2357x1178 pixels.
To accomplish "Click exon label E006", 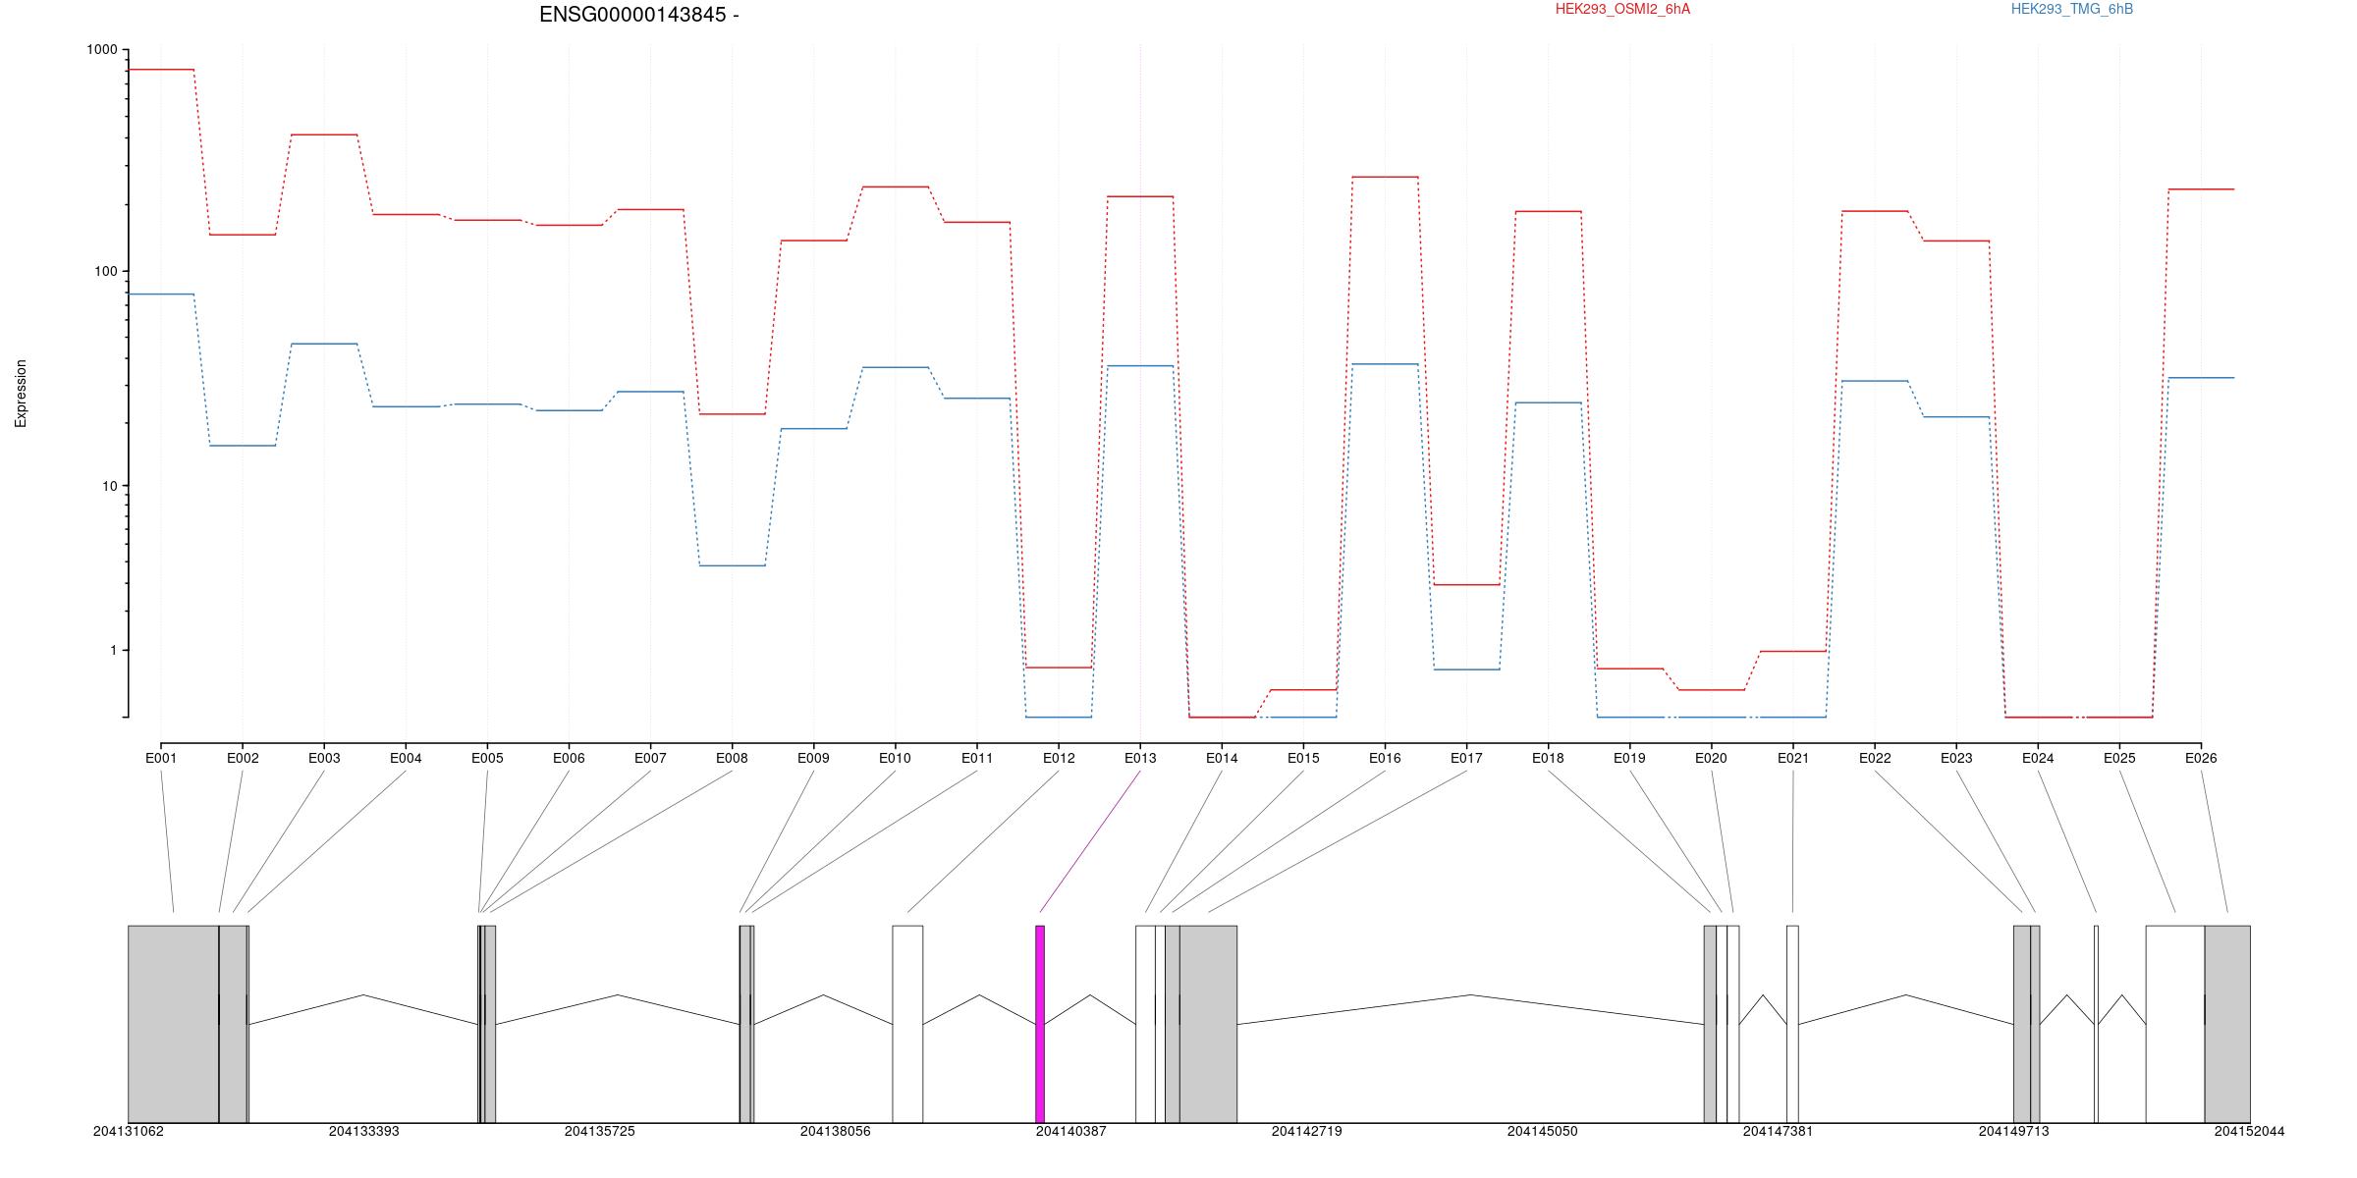I will (x=569, y=758).
